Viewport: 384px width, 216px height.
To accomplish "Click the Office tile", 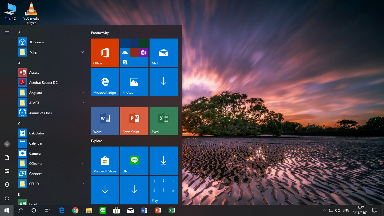I will pos(105,53).
